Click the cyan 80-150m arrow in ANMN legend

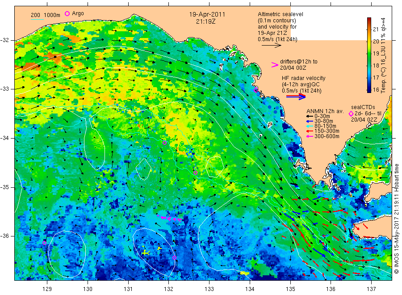[310, 126]
